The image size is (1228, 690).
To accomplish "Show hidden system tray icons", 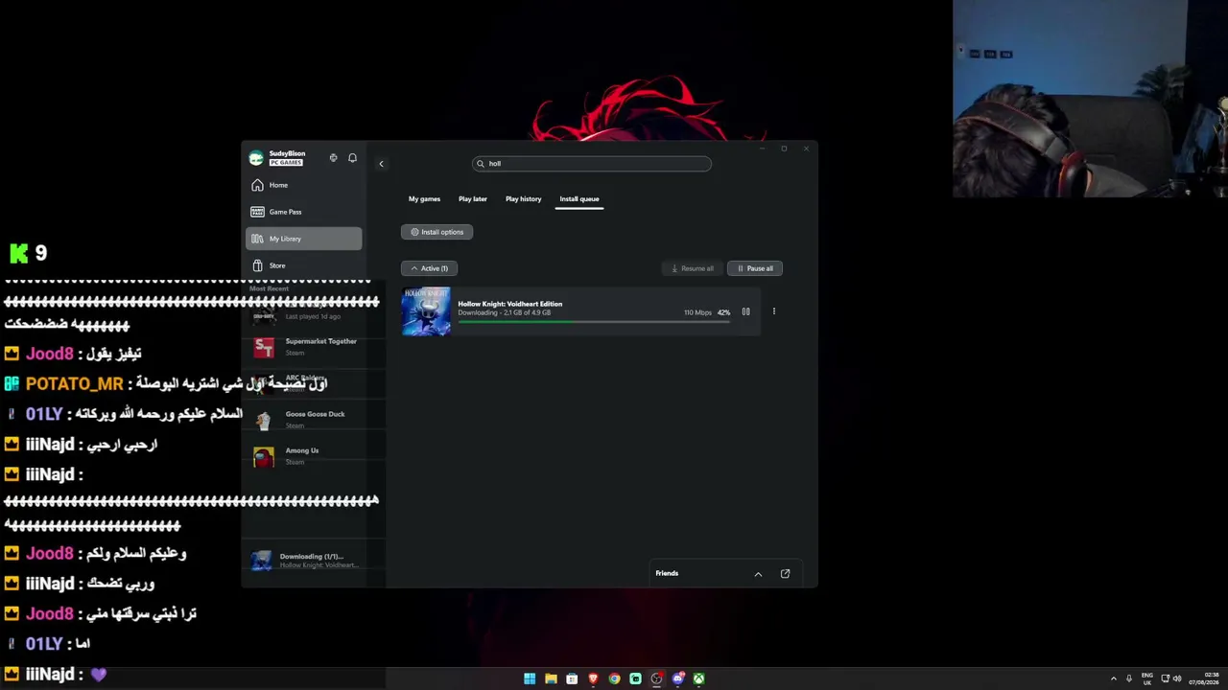I will coord(1114,678).
